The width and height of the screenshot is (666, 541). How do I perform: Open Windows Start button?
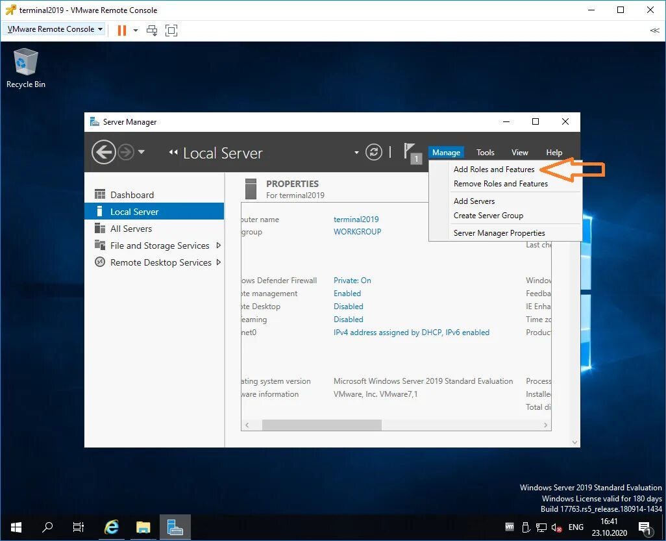pos(16,527)
